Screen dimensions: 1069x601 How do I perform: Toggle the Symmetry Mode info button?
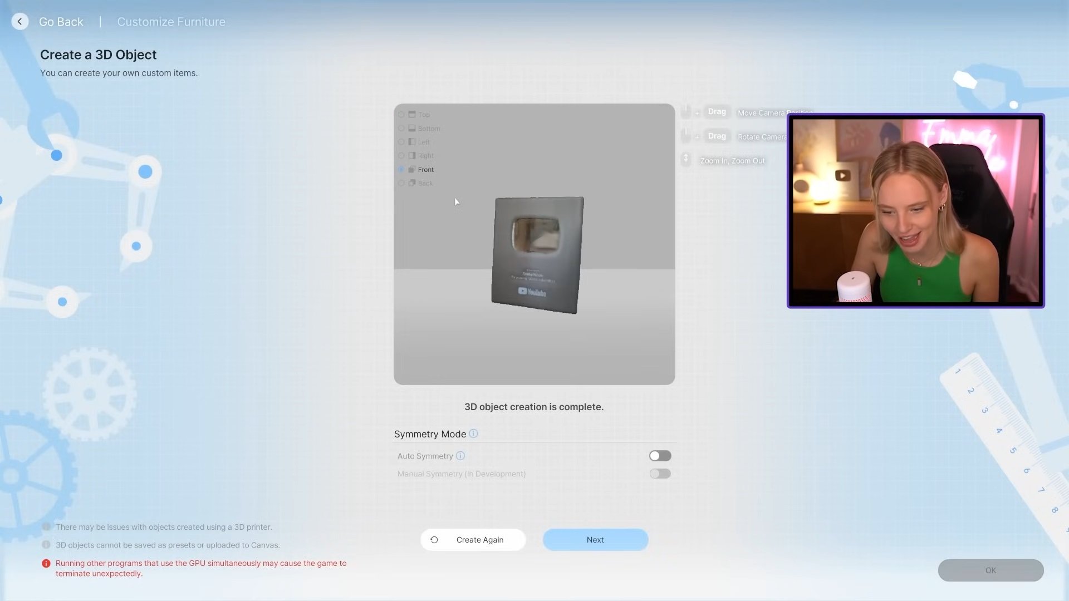pyautogui.click(x=474, y=433)
